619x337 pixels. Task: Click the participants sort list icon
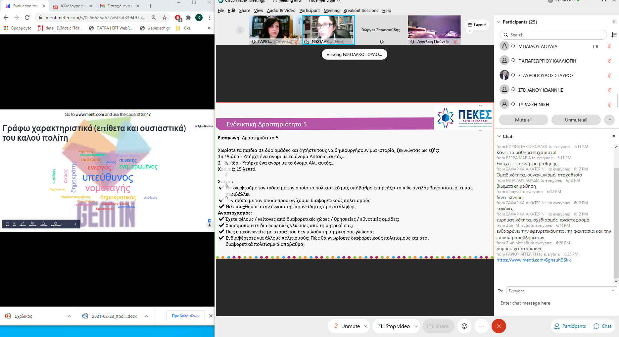(614, 35)
